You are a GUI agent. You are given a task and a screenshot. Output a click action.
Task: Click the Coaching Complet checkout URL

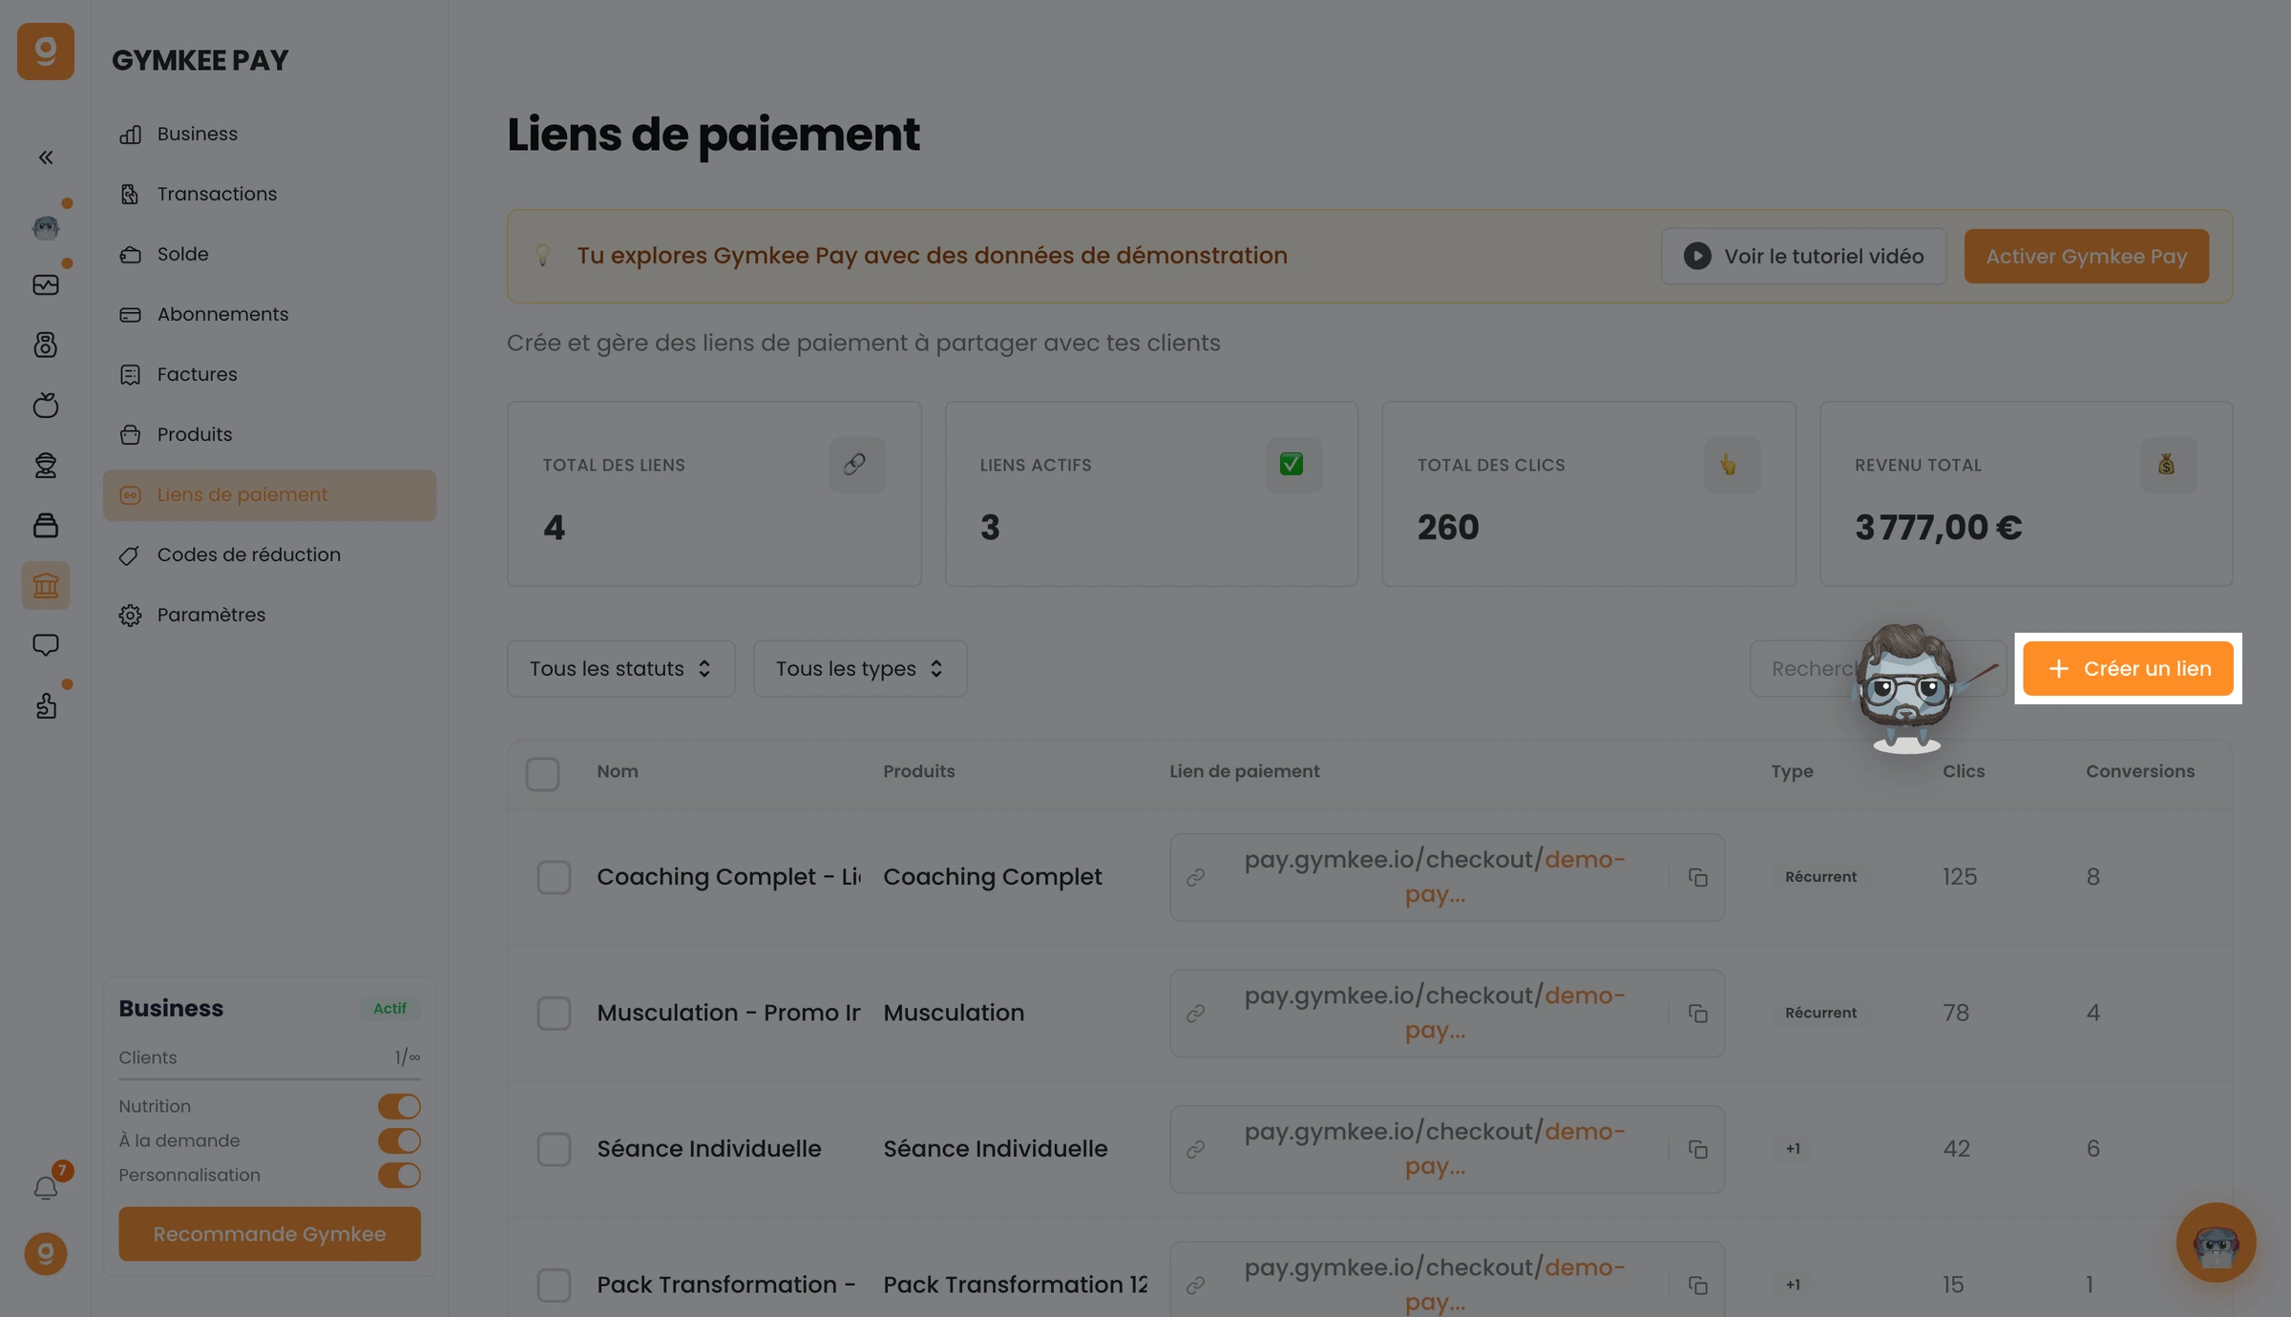[1435, 877]
